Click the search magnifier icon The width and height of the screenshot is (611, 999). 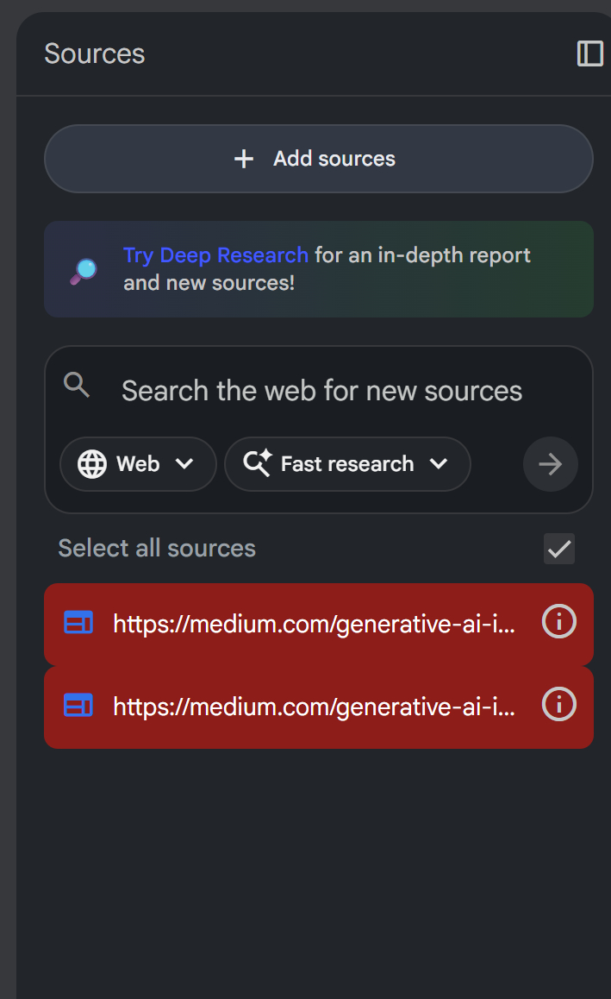[x=77, y=386]
